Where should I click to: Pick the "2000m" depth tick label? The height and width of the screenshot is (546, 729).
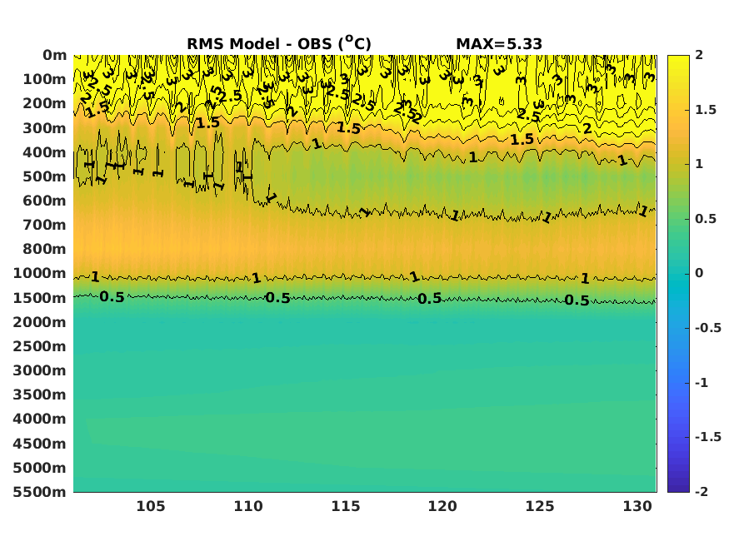(x=40, y=322)
